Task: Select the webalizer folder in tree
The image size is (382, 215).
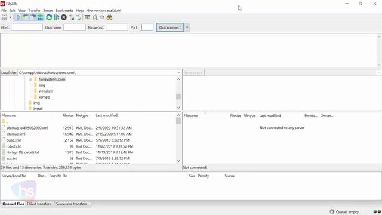Action: coord(46,91)
